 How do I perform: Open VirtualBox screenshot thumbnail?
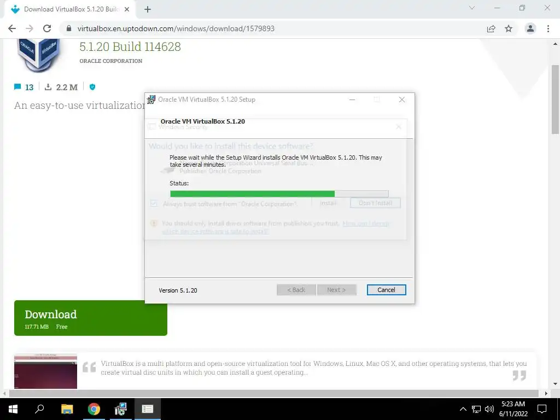[x=46, y=371]
